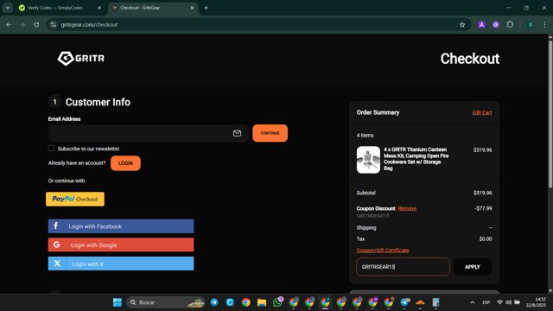Click the Wi-Fi network icon in tray

(499, 302)
